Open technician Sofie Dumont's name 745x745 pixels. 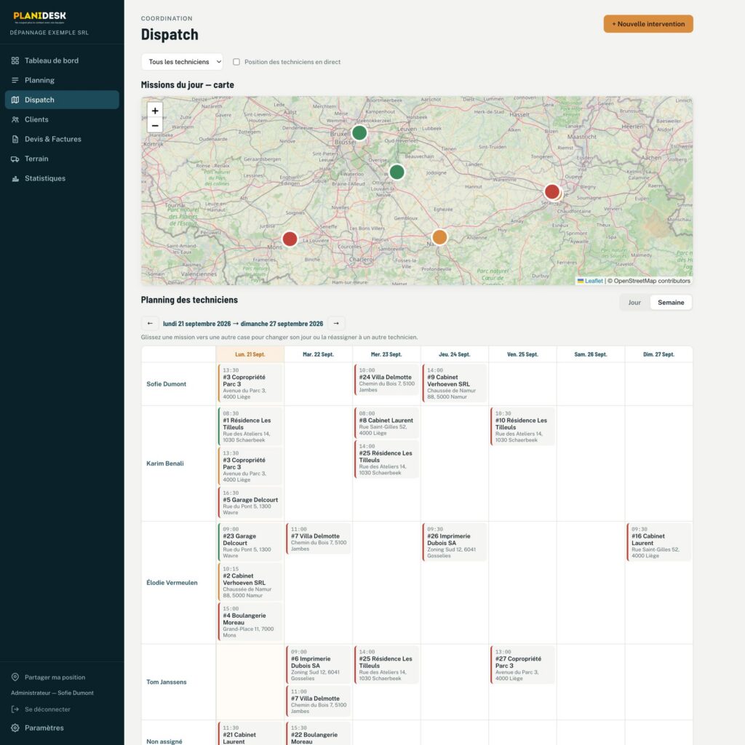click(x=167, y=384)
